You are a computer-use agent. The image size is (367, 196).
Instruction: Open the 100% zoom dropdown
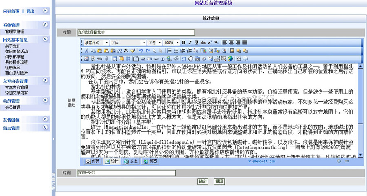point(171,42)
